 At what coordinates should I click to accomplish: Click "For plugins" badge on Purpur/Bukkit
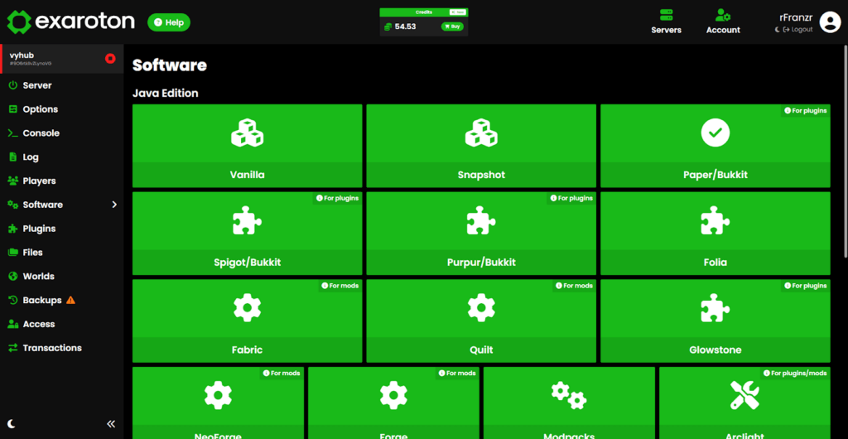coord(571,199)
